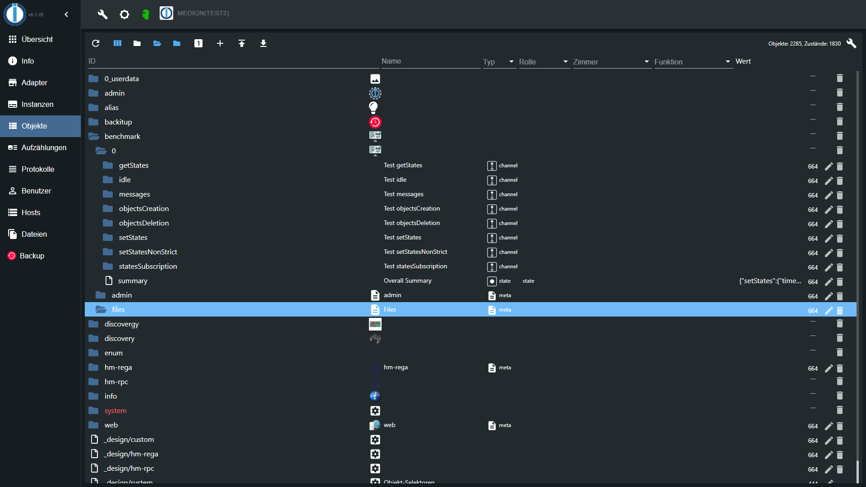Open the Typ filter dropdown
This screenshot has width=866, height=487.
click(x=511, y=62)
